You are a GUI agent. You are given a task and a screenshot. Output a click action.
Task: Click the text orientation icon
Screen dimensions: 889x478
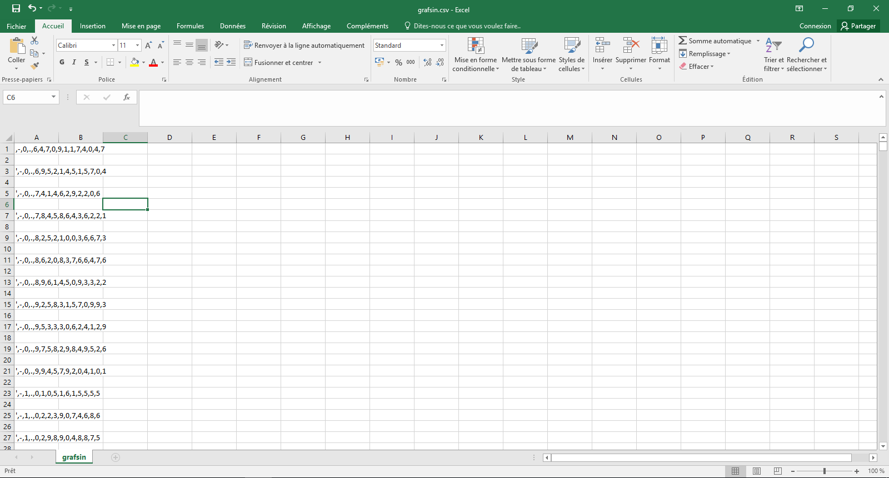point(219,45)
